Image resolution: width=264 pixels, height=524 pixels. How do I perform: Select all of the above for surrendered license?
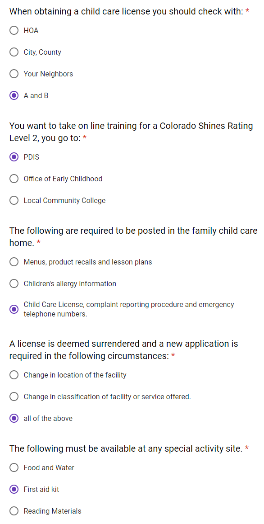coord(14,418)
